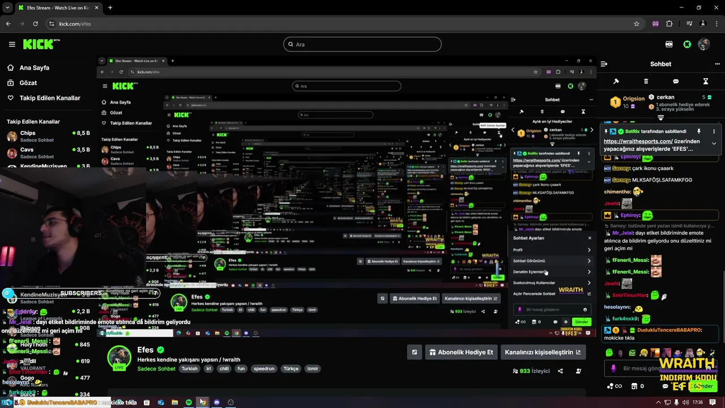
Task: Click the large Kanalınızı kişiselleştirin button
Action: pyautogui.click(x=543, y=352)
